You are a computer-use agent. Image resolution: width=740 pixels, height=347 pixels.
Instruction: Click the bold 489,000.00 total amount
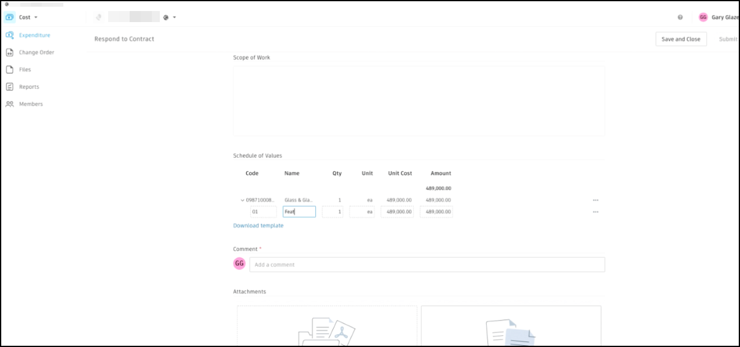click(438, 188)
